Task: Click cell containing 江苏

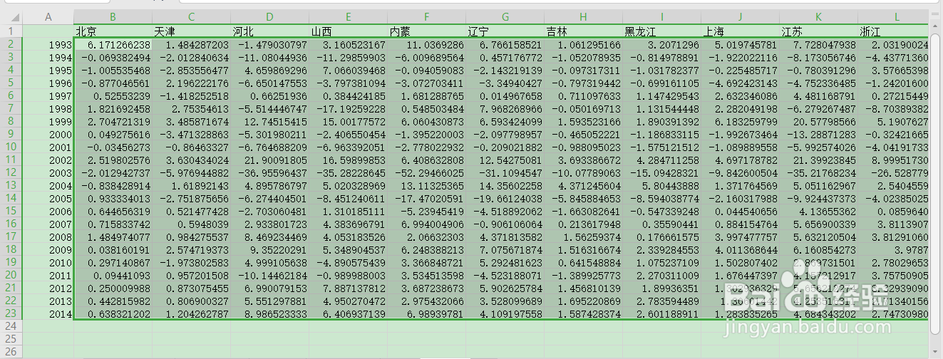Action: (x=818, y=31)
